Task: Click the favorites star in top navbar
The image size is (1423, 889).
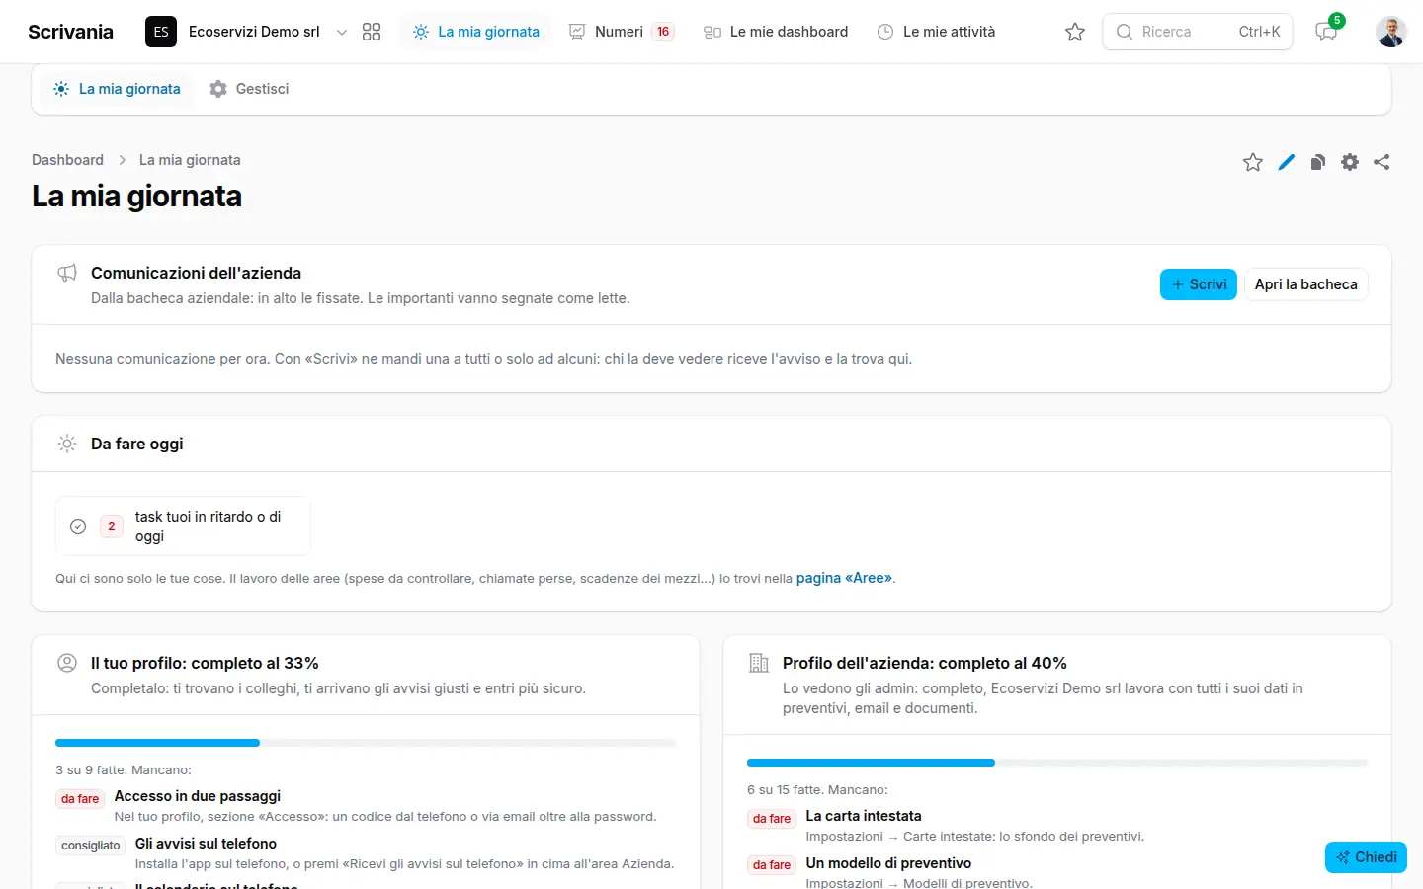Action: (x=1075, y=32)
